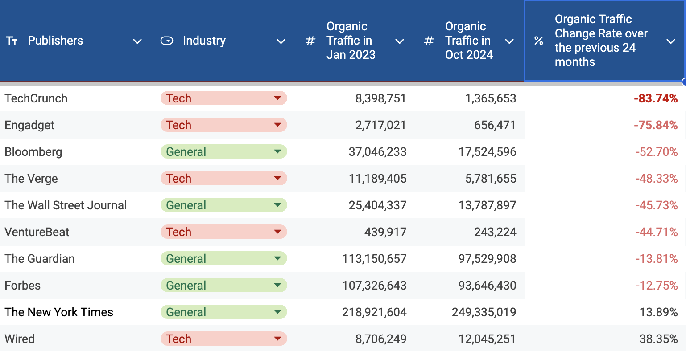
Task: Select the Organic Traffic Change Rate header
Action: tap(605, 41)
